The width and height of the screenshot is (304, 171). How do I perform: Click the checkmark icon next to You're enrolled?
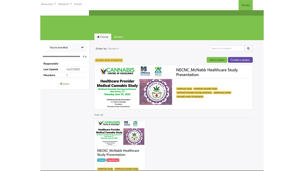82,47
